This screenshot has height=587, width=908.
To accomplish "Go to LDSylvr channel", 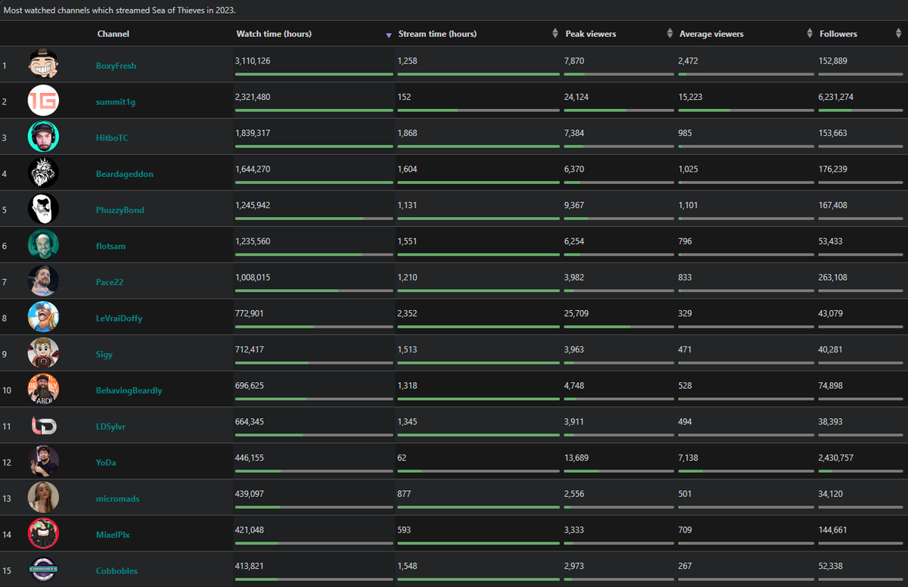I will pos(111,427).
